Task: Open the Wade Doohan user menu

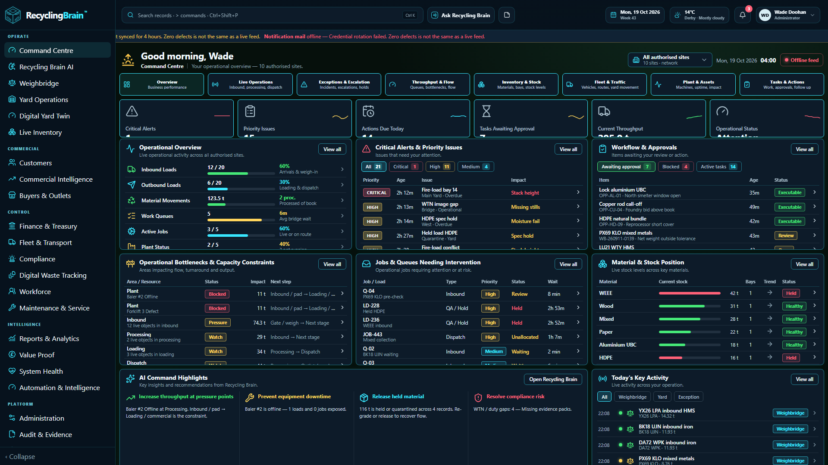Action: (x=787, y=15)
